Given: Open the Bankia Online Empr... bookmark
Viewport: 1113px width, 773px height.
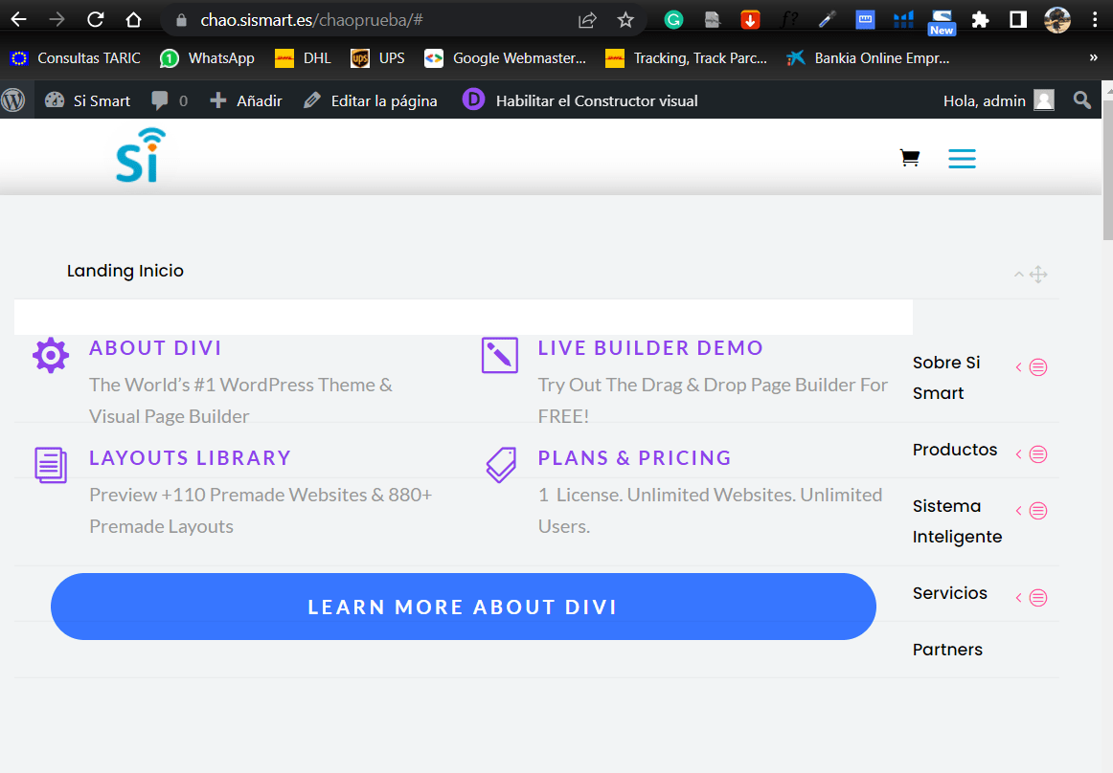Looking at the screenshot, I should (868, 58).
